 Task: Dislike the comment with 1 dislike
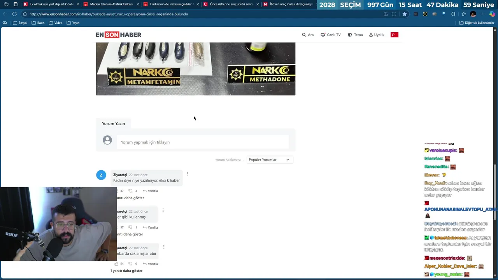[x=130, y=227]
